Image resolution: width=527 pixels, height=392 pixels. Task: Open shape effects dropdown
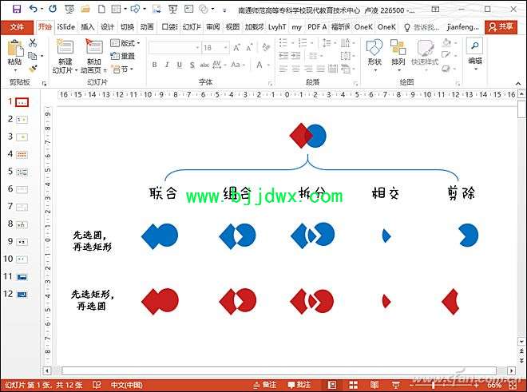450,69
